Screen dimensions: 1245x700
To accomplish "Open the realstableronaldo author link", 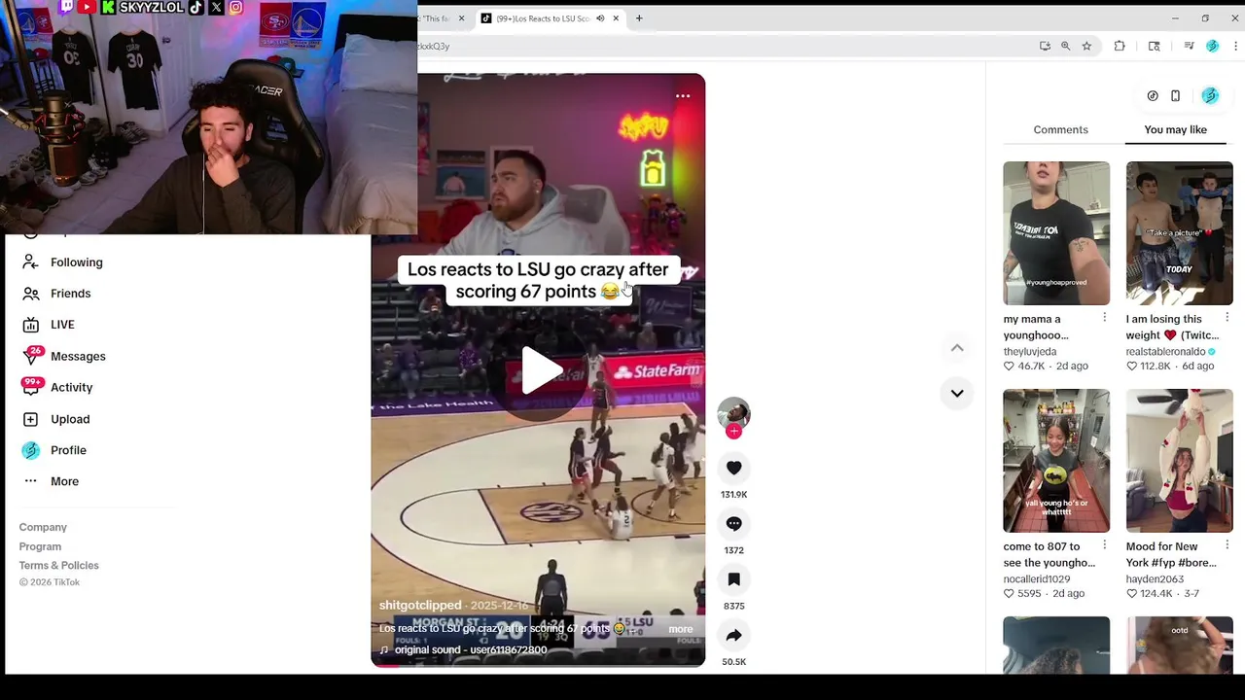I will click(1165, 351).
